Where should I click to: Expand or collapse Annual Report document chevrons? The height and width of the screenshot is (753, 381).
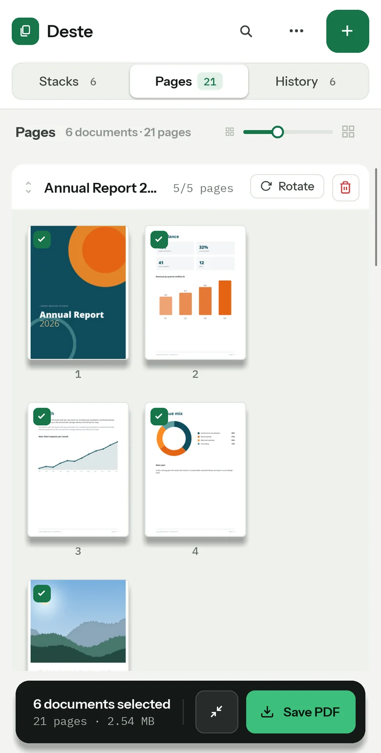(x=28, y=188)
